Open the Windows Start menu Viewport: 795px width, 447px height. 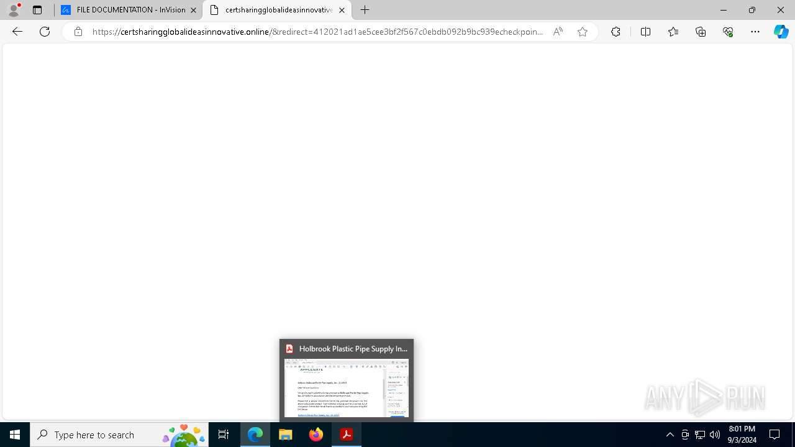click(x=15, y=435)
